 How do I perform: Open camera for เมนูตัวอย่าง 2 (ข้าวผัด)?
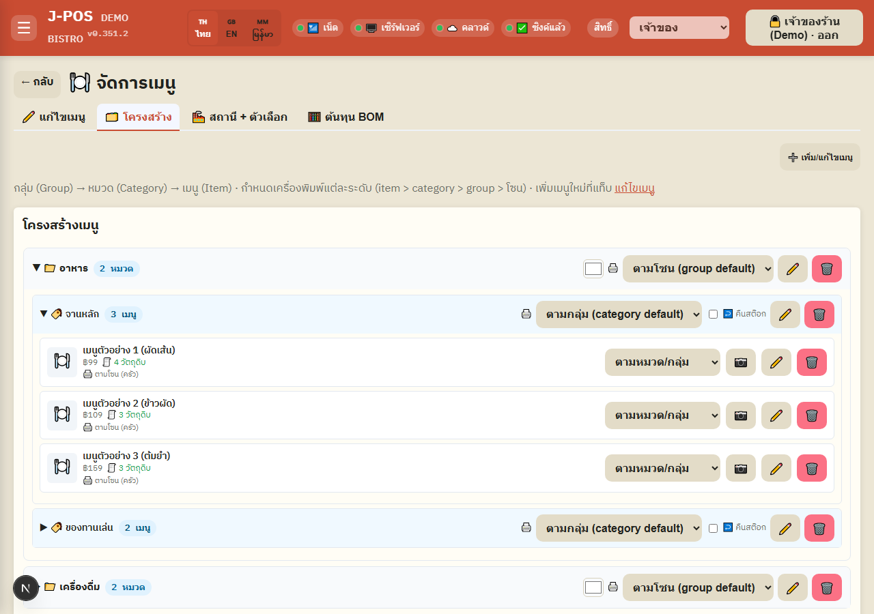(741, 415)
